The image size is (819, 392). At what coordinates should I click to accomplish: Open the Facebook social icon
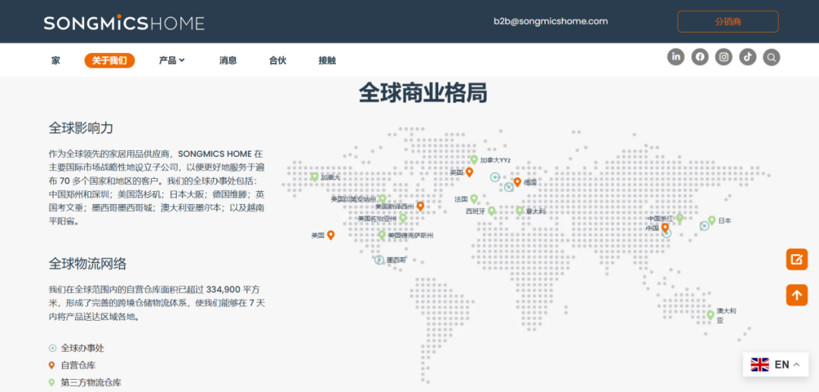pyautogui.click(x=700, y=57)
